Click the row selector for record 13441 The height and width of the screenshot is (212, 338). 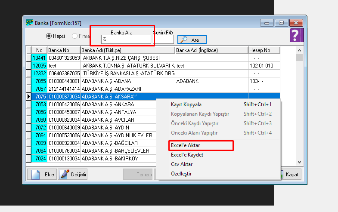coord(29,58)
